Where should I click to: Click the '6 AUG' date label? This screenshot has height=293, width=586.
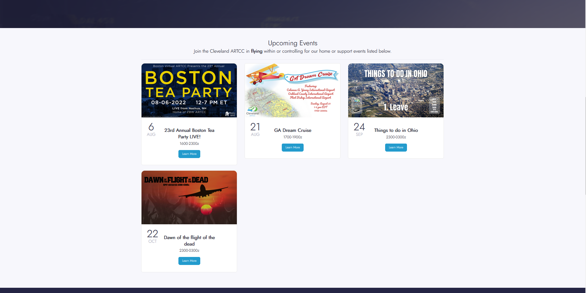coord(151,129)
